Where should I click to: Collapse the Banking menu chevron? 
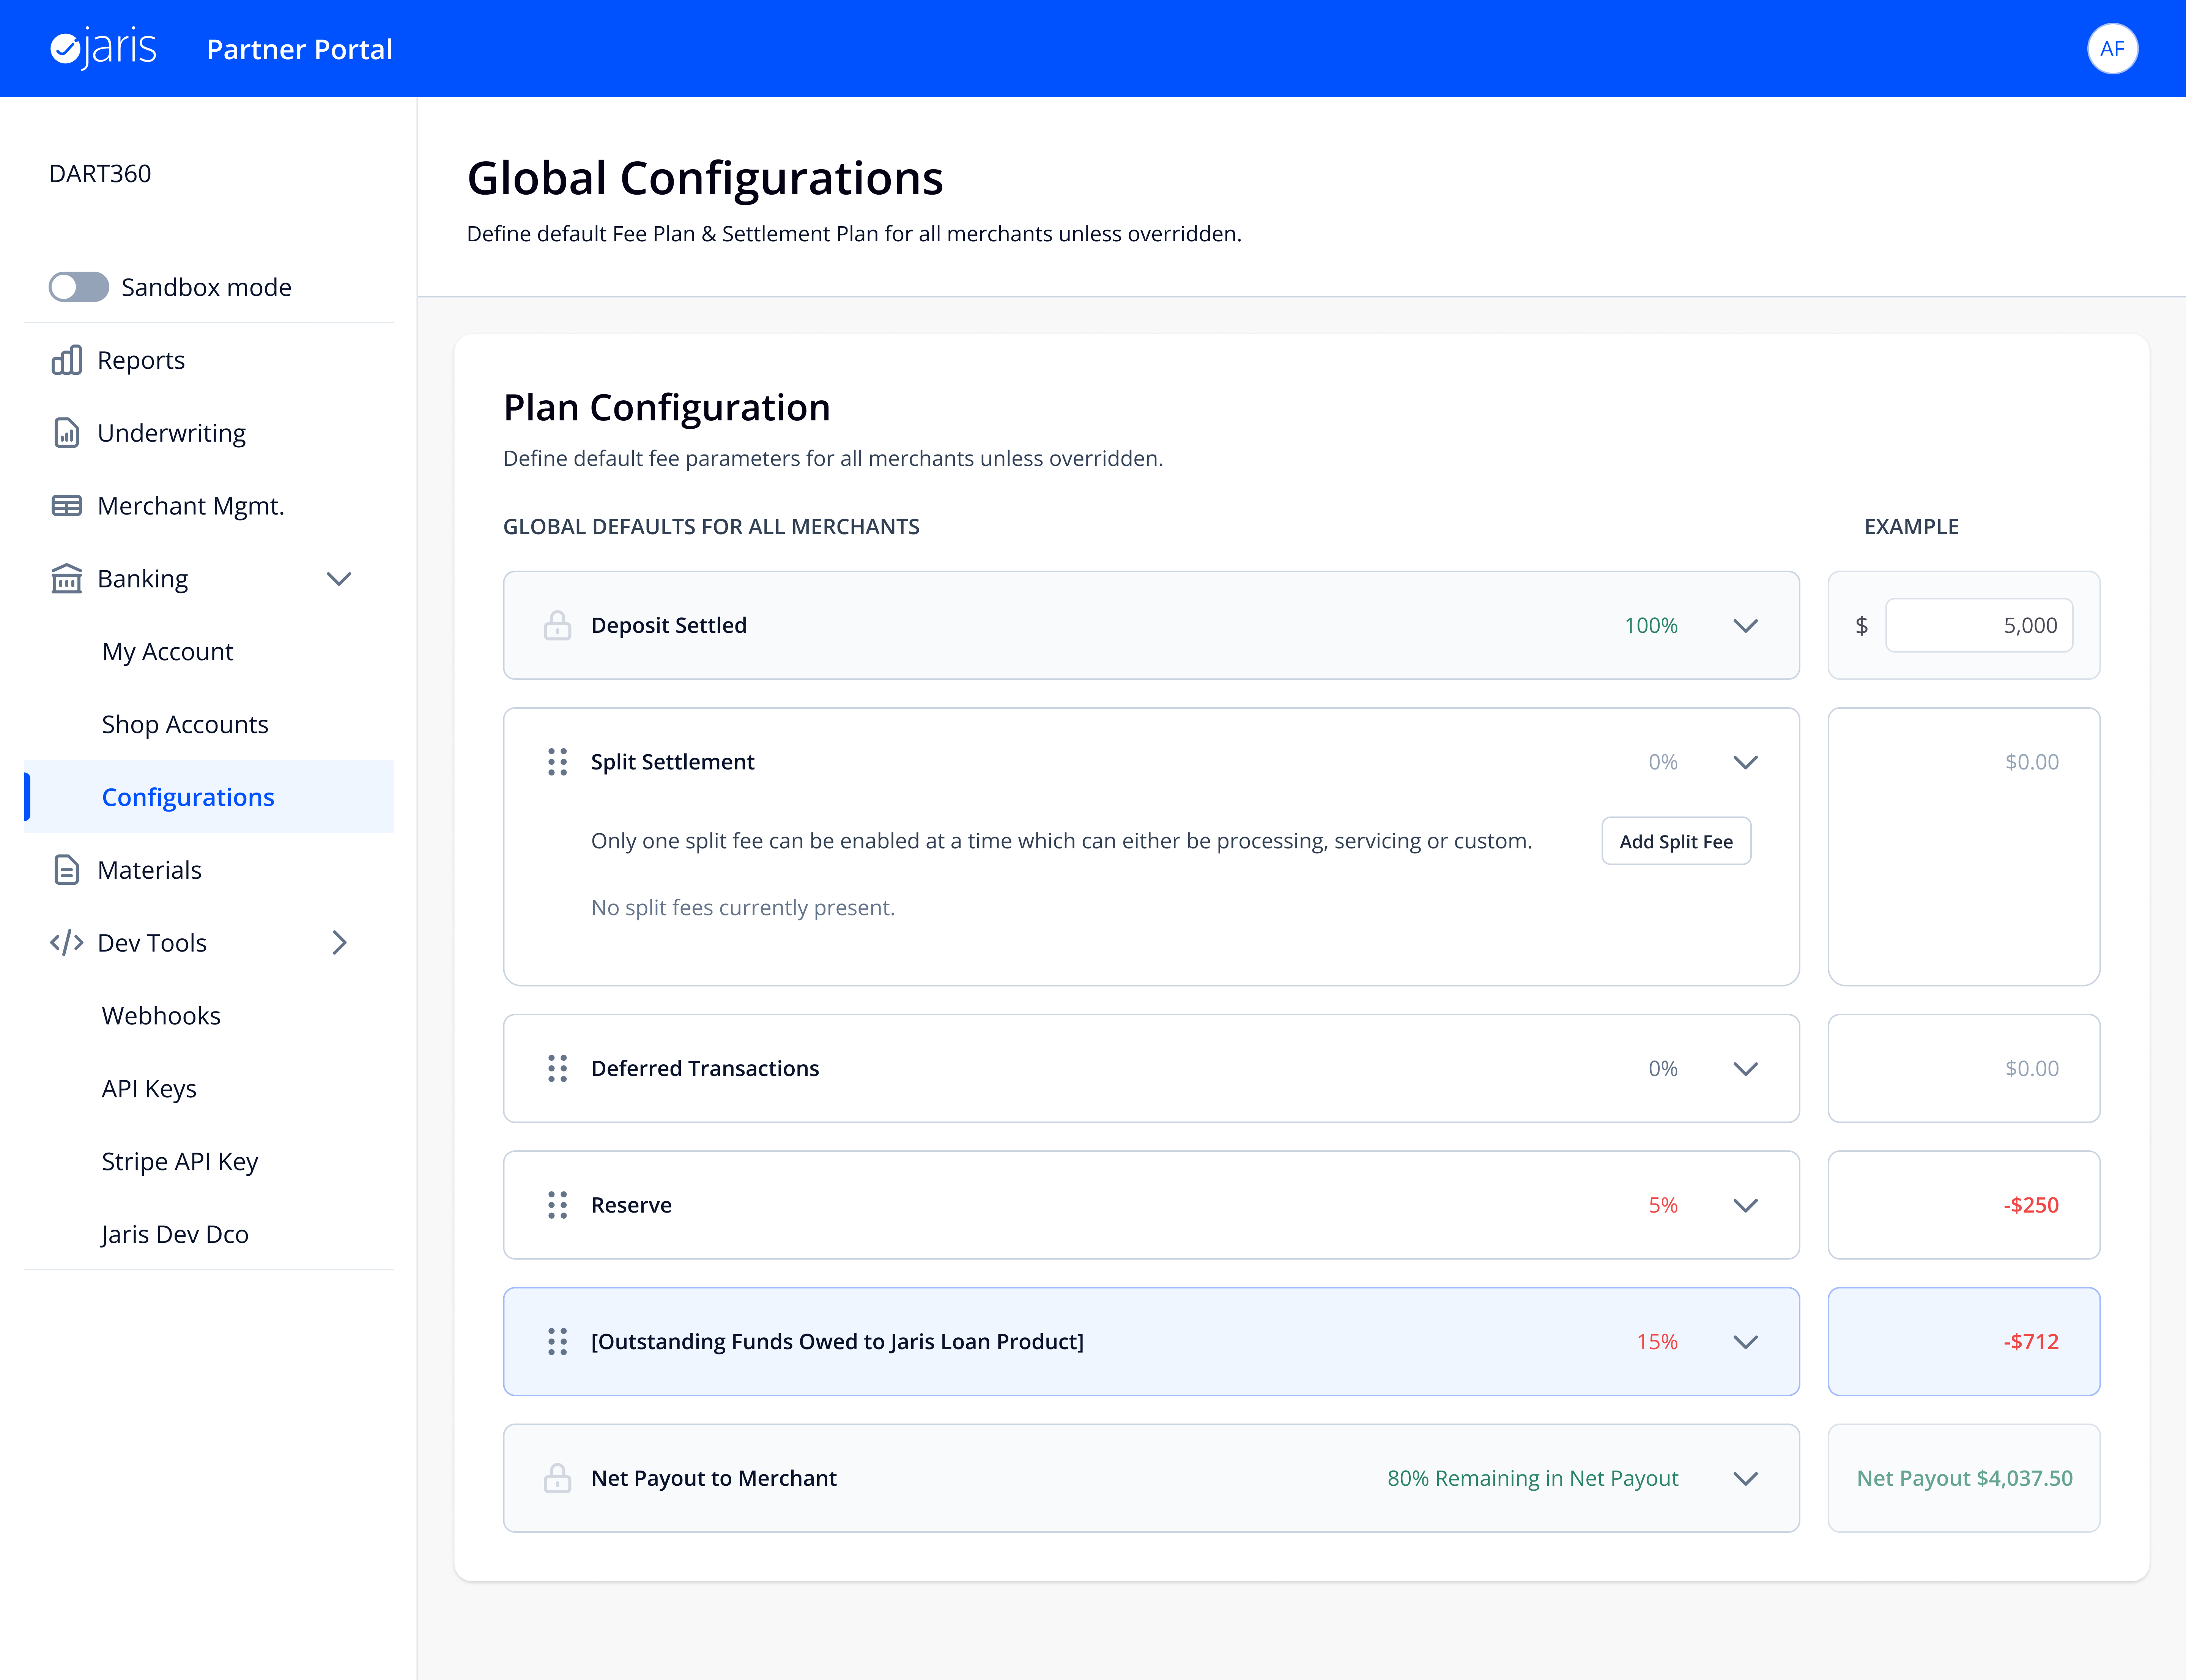pyautogui.click(x=339, y=579)
